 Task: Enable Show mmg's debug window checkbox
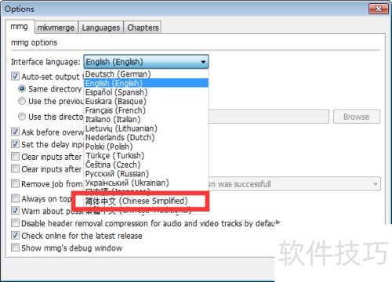point(15,248)
